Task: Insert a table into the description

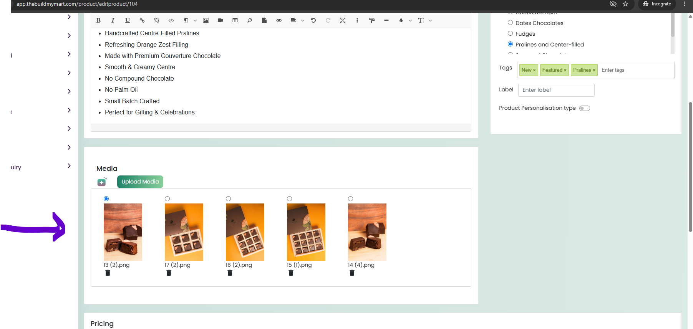Action: coord(235,20)
